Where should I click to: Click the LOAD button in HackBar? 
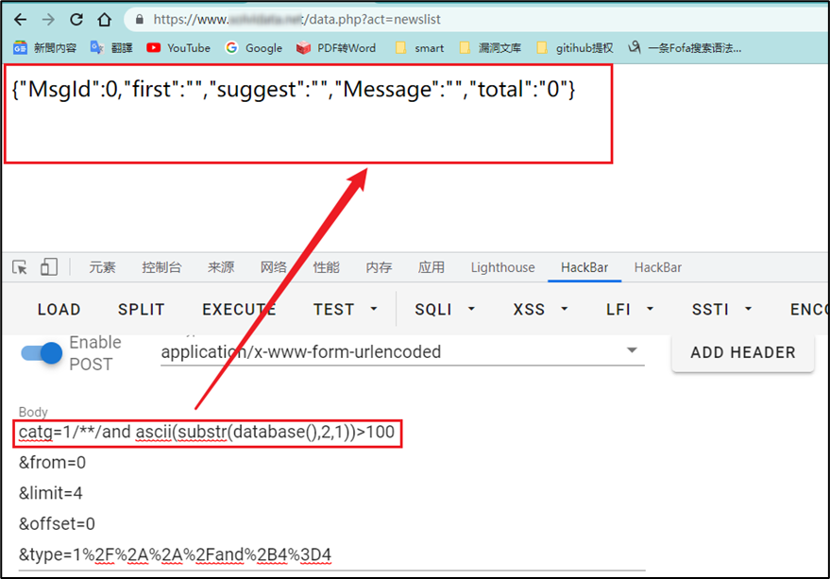(59, 310)
